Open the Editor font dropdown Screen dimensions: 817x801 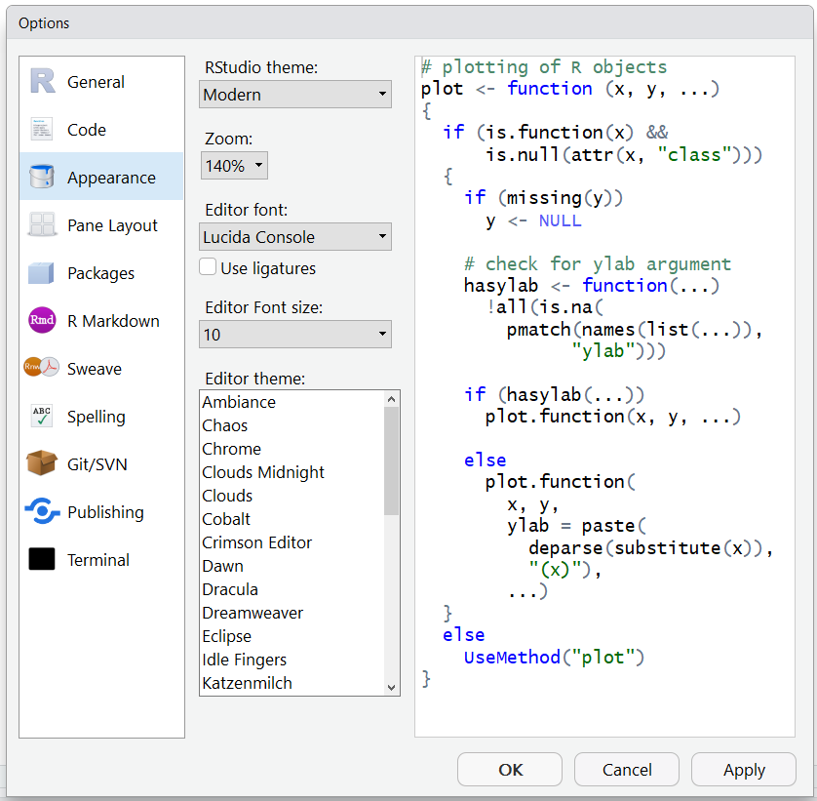point(295,237)
